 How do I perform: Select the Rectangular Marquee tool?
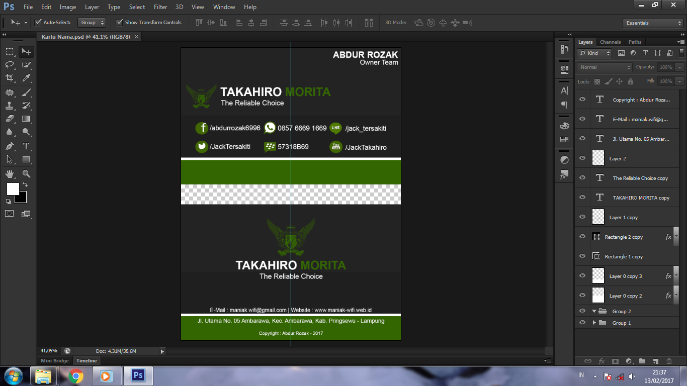tap(10, 51)
